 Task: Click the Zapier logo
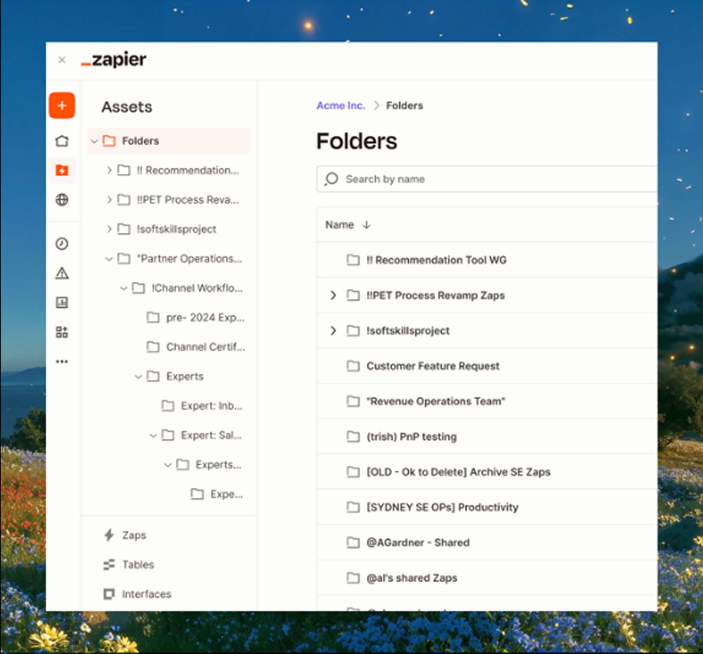pos(113,59)
